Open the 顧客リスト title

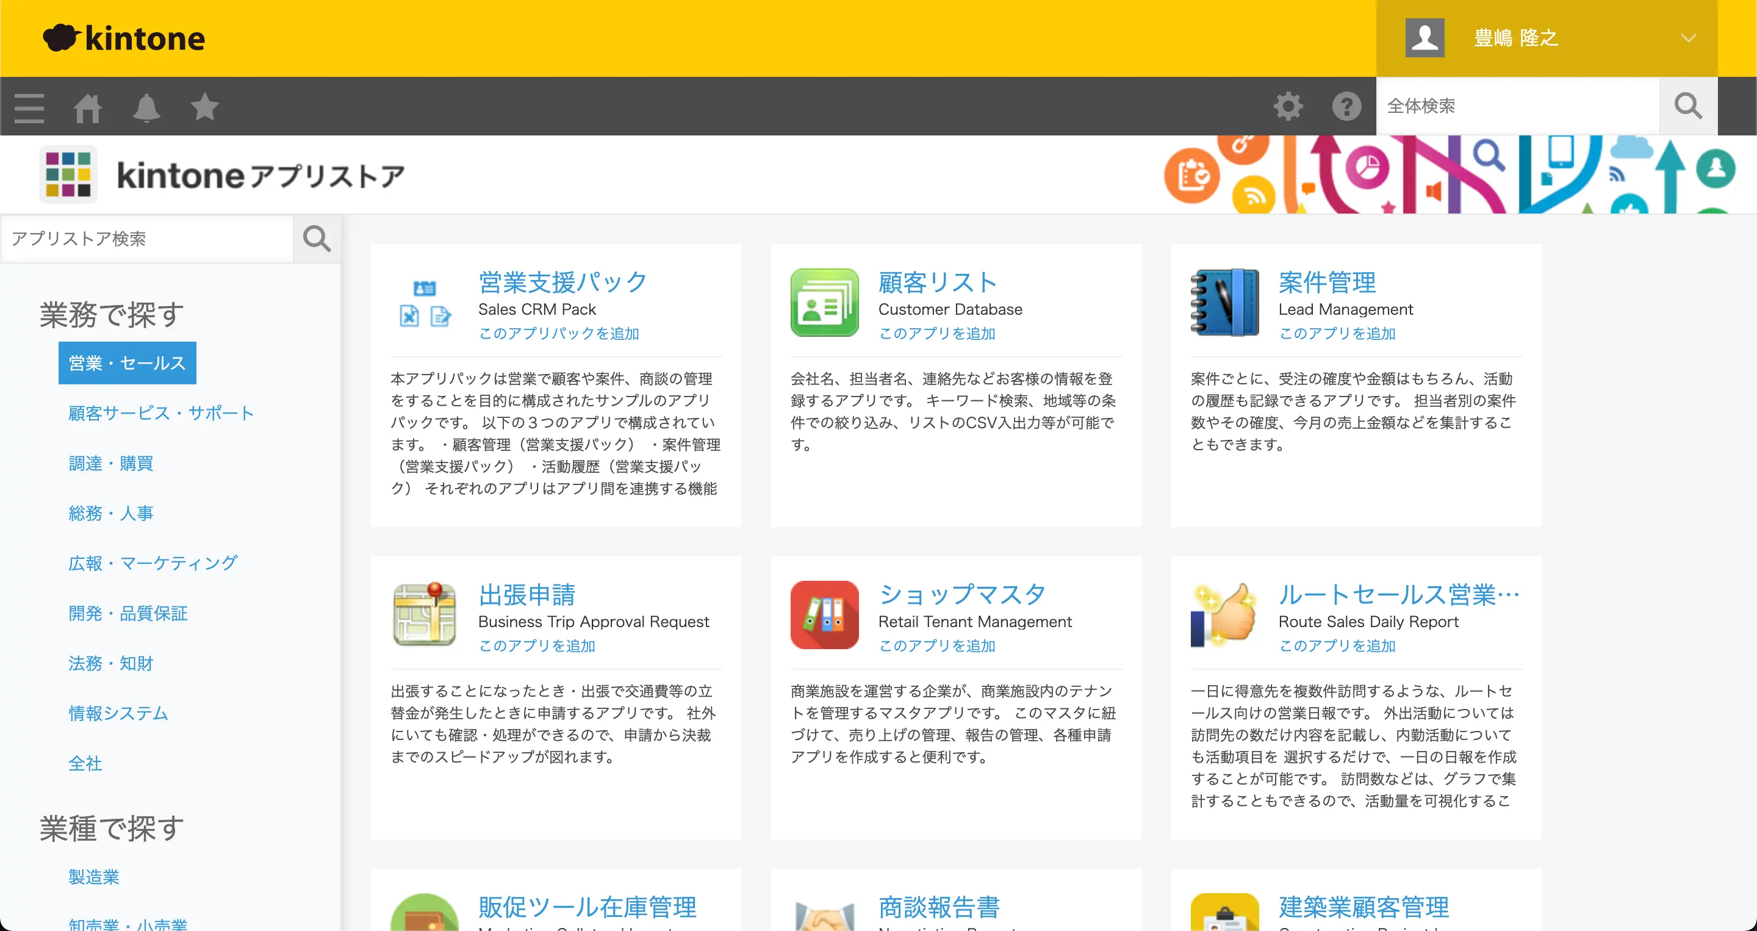point(938,282)
